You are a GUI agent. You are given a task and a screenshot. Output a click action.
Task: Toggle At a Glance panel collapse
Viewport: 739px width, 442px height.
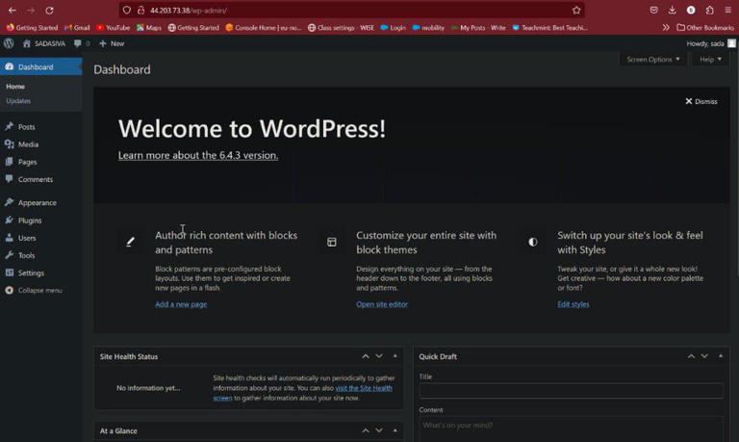click(395, 430)
